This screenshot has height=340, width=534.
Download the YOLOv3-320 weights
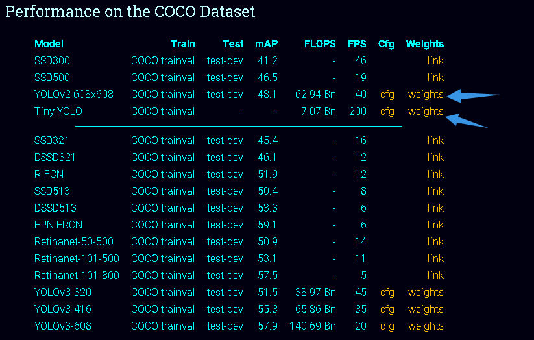coord(426,293)
